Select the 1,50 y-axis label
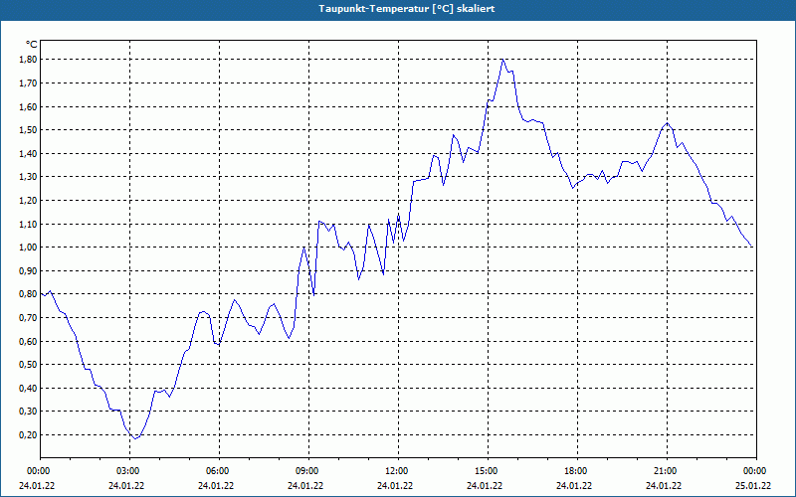The height and width of the screenshot is (497, 796). [28, 130]
